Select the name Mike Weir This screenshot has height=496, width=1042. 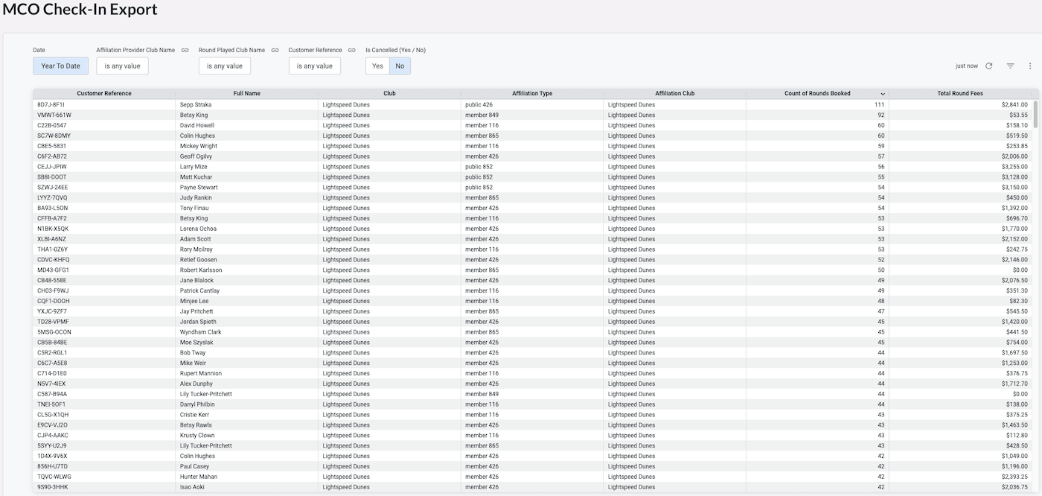pos(193,363)
